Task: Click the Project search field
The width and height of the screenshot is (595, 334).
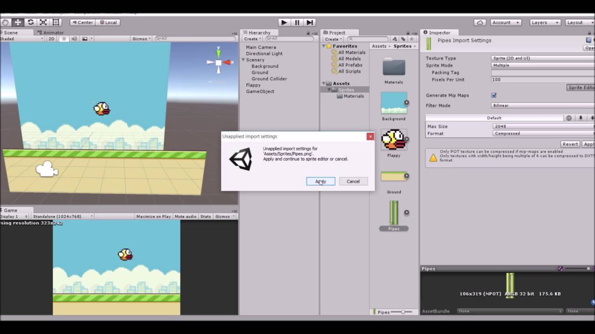Action: click(x=367, y=39)
